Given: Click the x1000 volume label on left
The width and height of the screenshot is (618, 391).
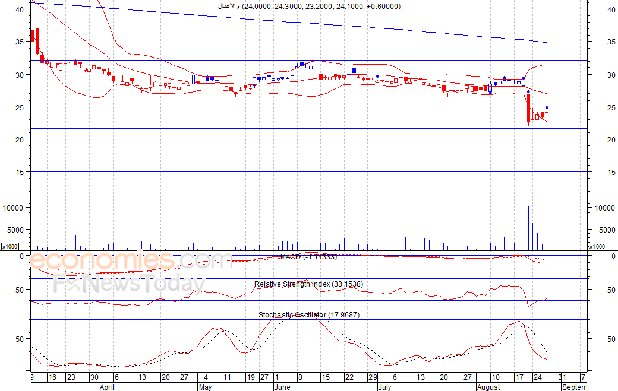Looking at the screenshot, I should [x=10, y=247].
